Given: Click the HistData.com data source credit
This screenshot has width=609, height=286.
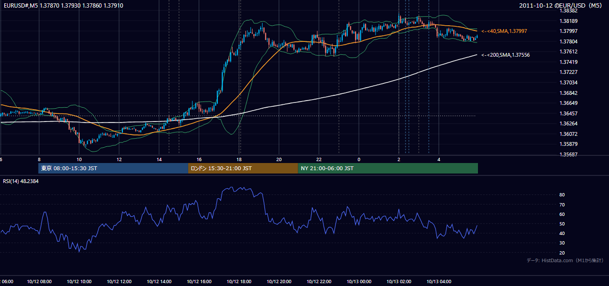Looking at the screenshot, I should tap(565, 260).
